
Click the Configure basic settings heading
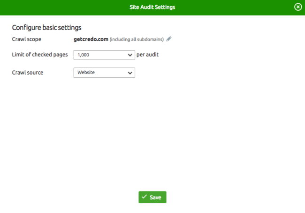pyautogui.click(x=46, y=27)
